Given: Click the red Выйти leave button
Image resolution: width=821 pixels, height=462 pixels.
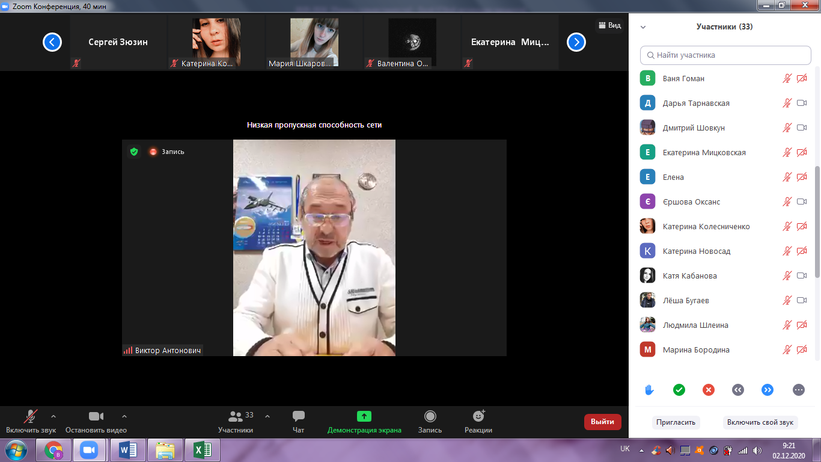Looking at the screenshot, I should coord(602,422).
